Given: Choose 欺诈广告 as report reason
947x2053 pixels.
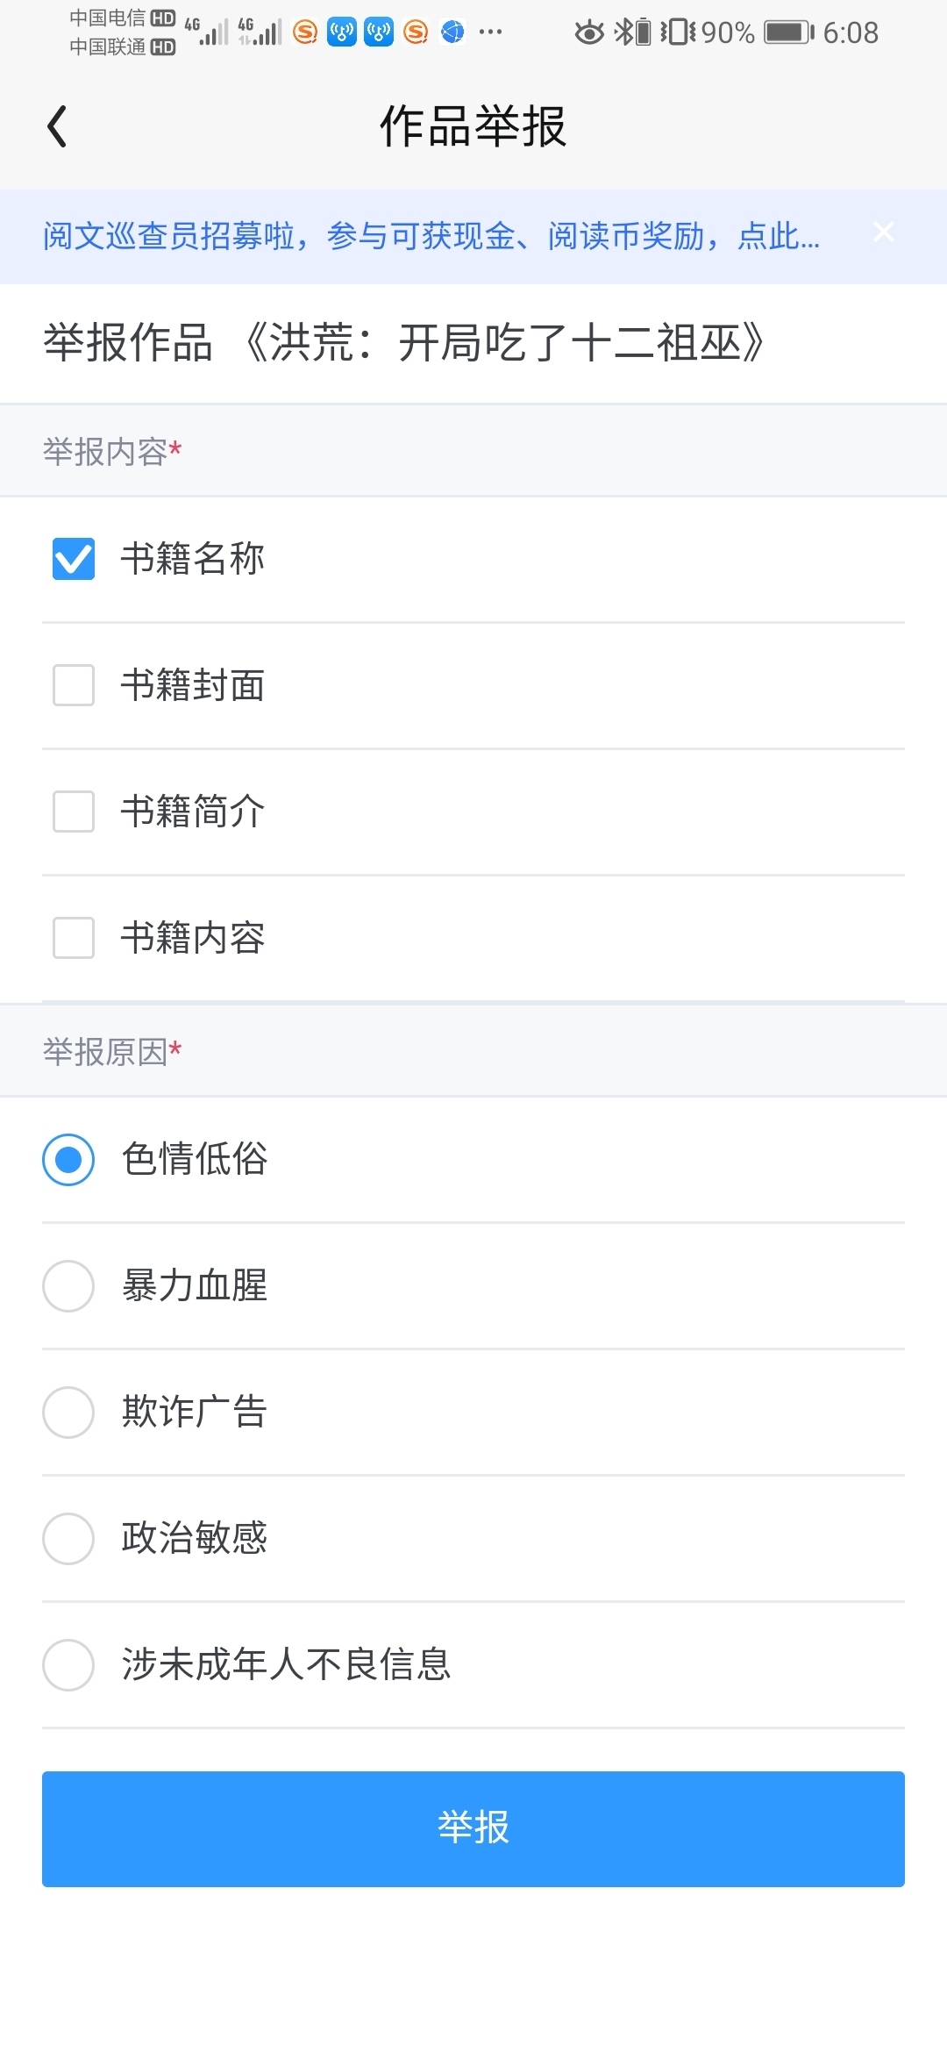Looking at the screenshot, I should [x=68, y=1413].
